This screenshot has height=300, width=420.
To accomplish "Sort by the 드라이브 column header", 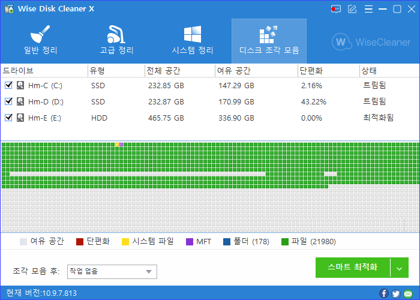I will (44, 71).
